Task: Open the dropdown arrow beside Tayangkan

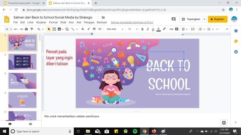Action: coord(204,19)
